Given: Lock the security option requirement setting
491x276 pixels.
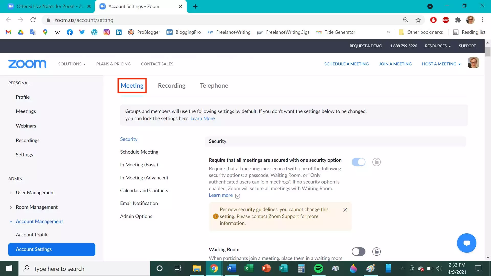Looking at the screenshot, I should coord(376,162).
